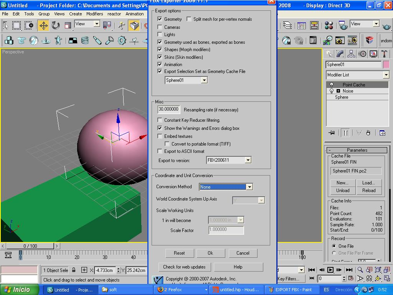Select the Select and Scale tool

(68, 25)
